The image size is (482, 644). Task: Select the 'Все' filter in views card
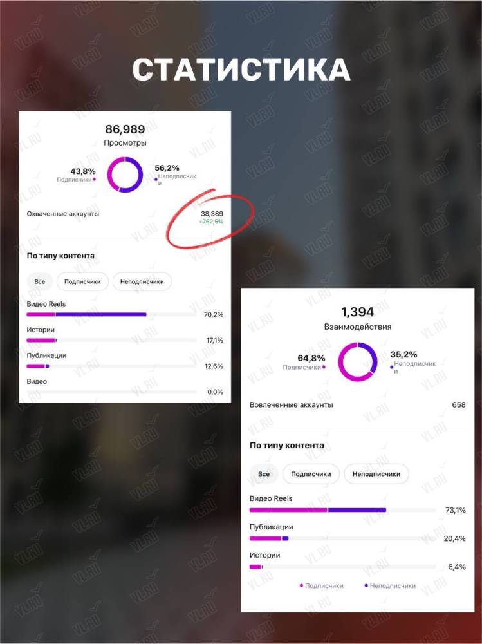[40, 281]
